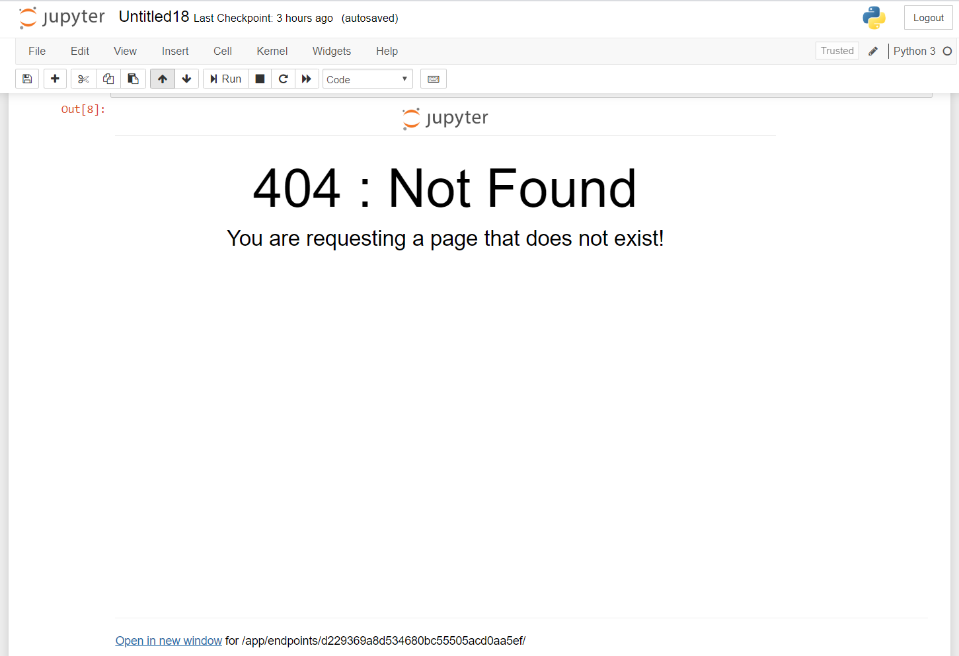Rename notebook by clicking Untitled18 title
The image size is (959, 656).
coord(154,17)
